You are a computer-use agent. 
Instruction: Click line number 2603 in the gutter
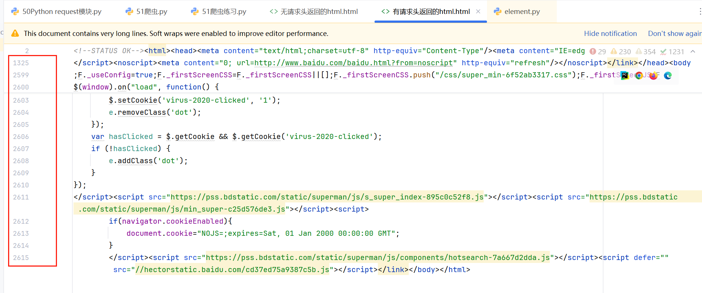[21, 100]
